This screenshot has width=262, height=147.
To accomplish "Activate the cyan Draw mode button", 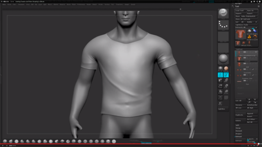I will tap(220, 75).
